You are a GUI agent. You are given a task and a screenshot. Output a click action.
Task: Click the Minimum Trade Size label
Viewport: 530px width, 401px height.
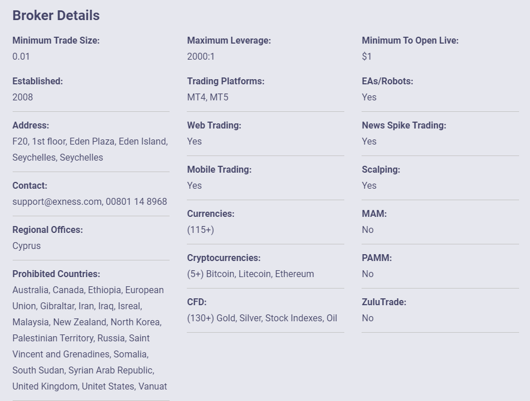(56, 41)
